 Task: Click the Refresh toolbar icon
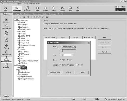[x=62, y=9]
